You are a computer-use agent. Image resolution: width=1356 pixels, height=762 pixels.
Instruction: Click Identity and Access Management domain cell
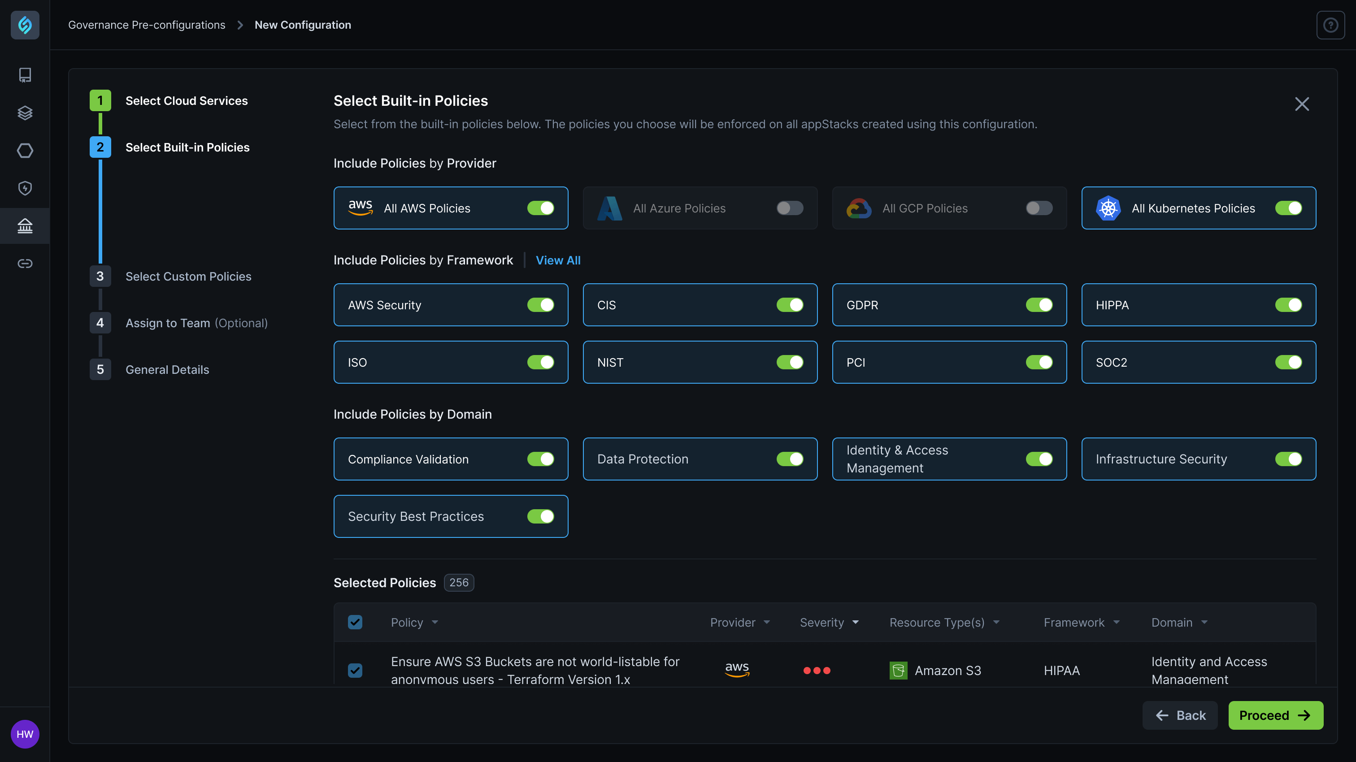(x=1208, y=670)
